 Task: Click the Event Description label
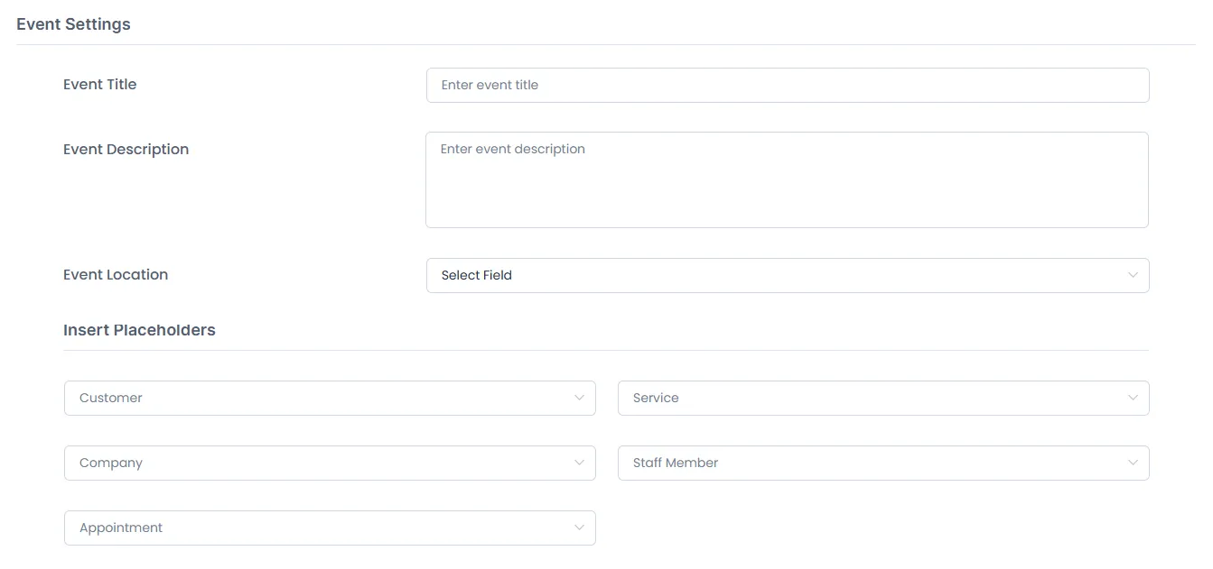[x=126, y=149]
